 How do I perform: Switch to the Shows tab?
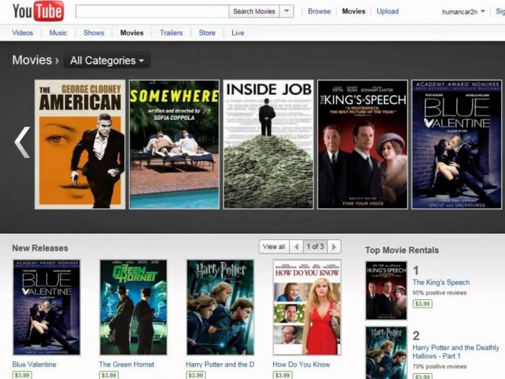[x=94, y=33]
